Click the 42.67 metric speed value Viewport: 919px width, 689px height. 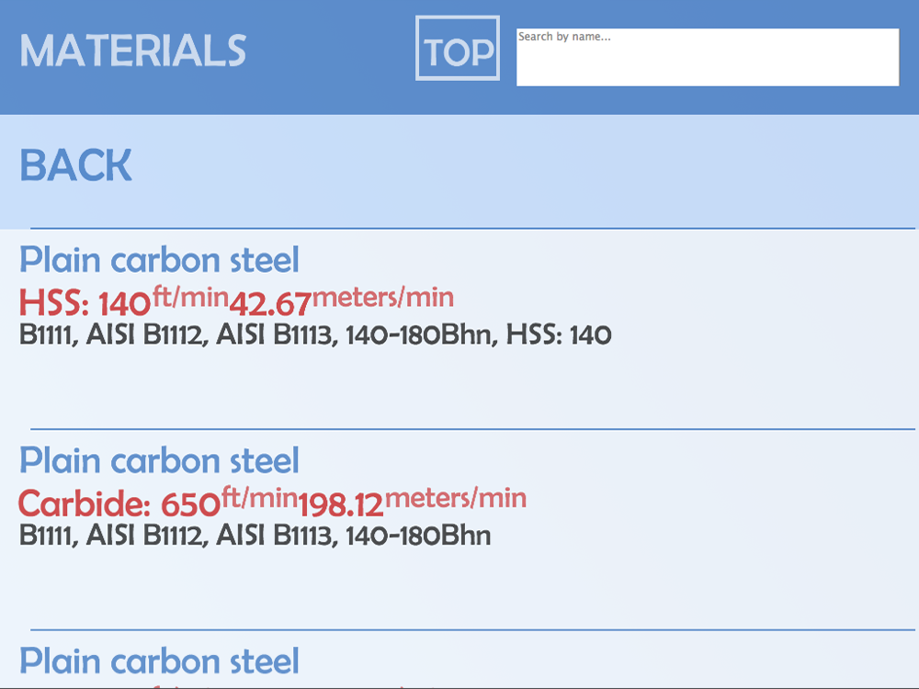269,303
